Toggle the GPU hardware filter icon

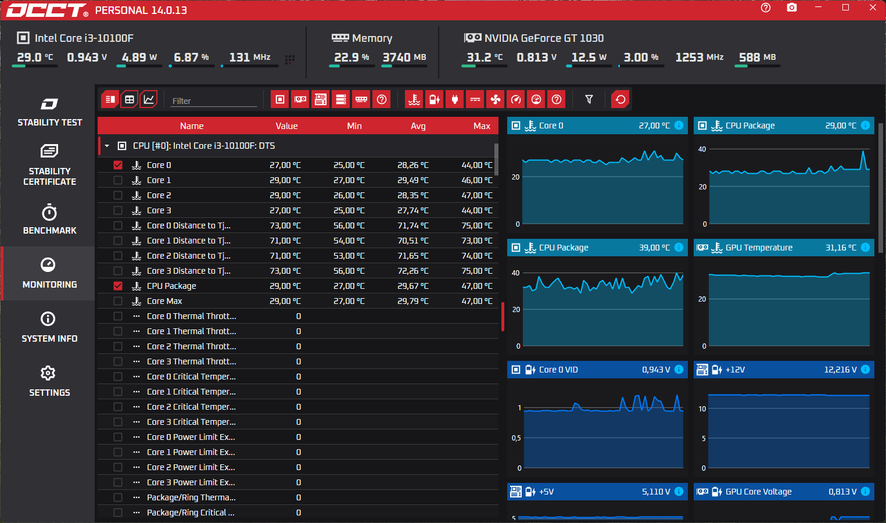(300, 99)
